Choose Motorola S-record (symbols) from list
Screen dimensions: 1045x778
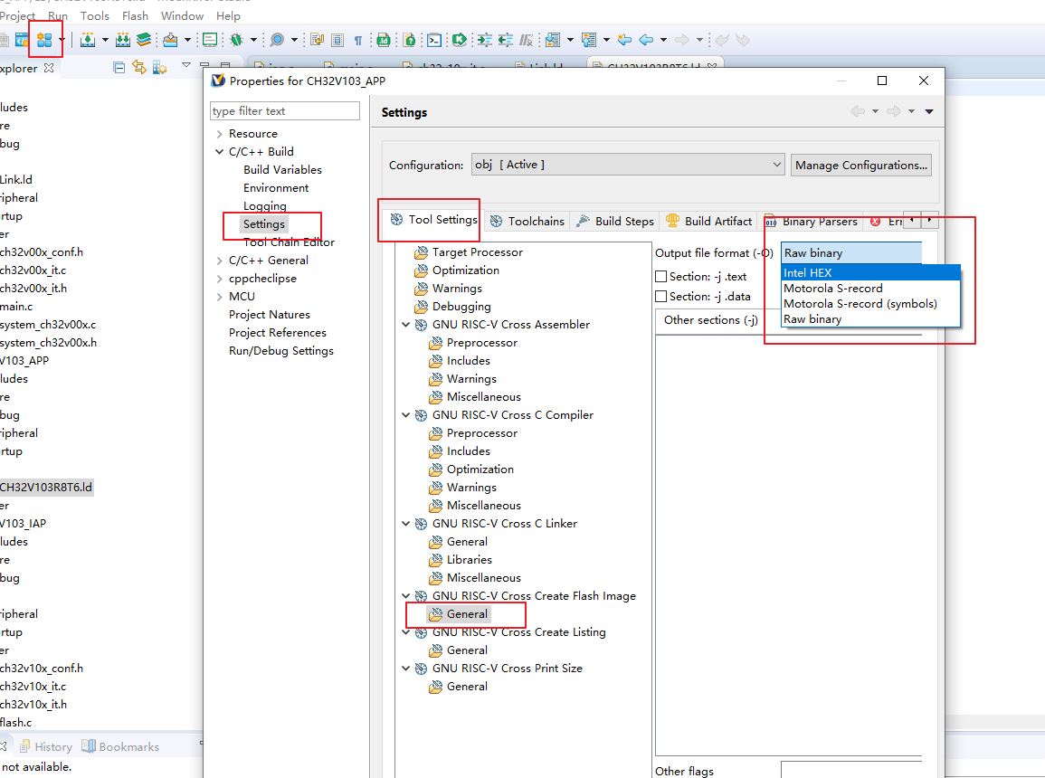860,304
